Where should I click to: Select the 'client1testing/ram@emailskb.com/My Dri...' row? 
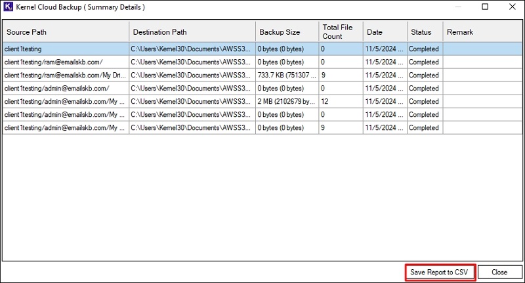(262, 75)
